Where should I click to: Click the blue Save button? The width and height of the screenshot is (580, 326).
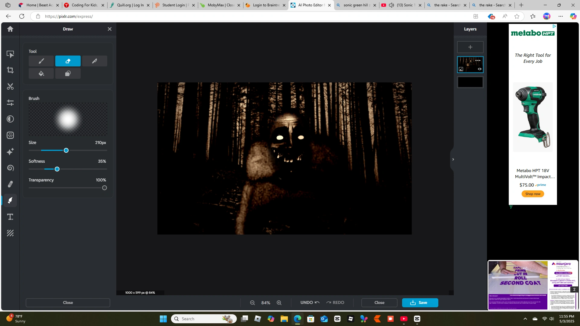420,302
